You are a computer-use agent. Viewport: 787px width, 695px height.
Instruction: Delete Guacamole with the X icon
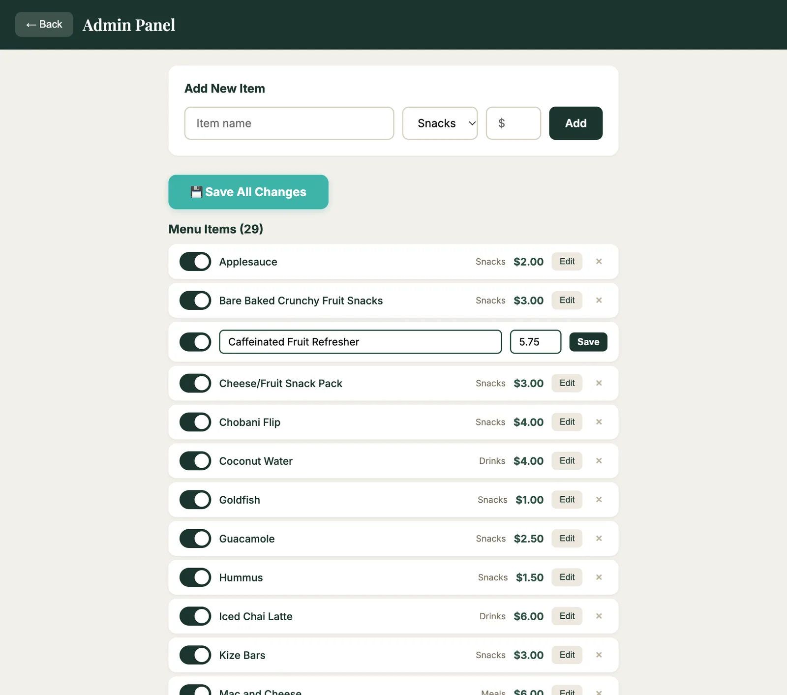[599, 539]
